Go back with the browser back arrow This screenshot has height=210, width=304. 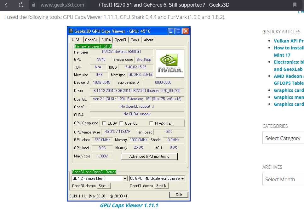pyautogui.click(x=7, y=5)
